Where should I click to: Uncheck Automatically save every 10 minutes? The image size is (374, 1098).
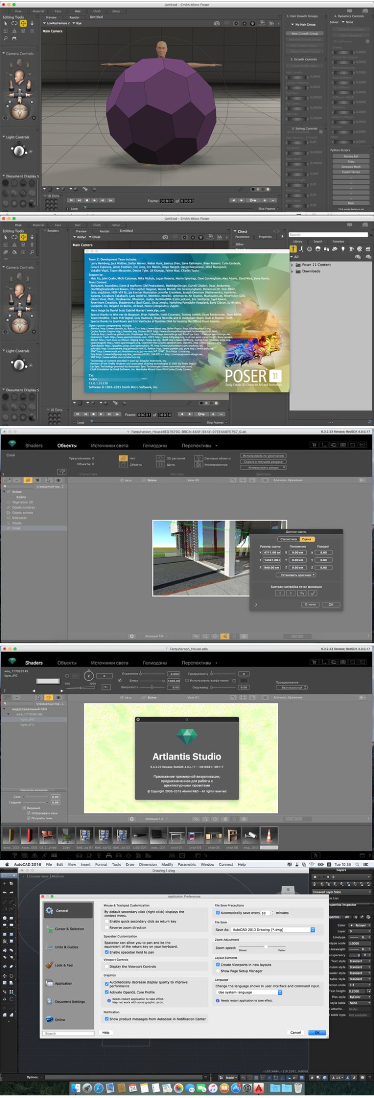(x=217, y=912)
